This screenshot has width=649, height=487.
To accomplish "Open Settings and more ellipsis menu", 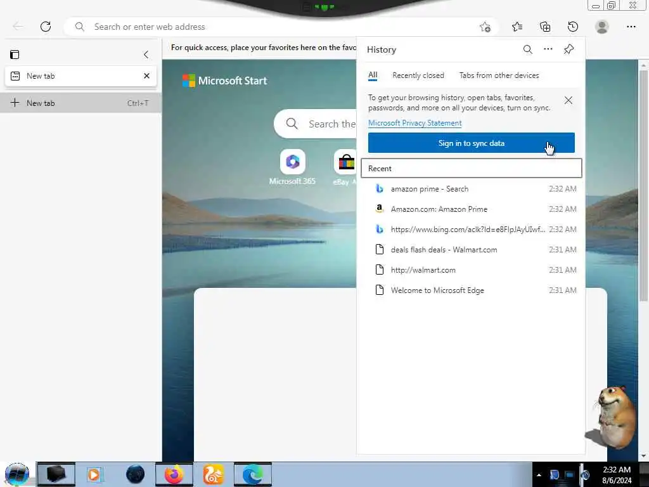I will click(x=631, y=27).
